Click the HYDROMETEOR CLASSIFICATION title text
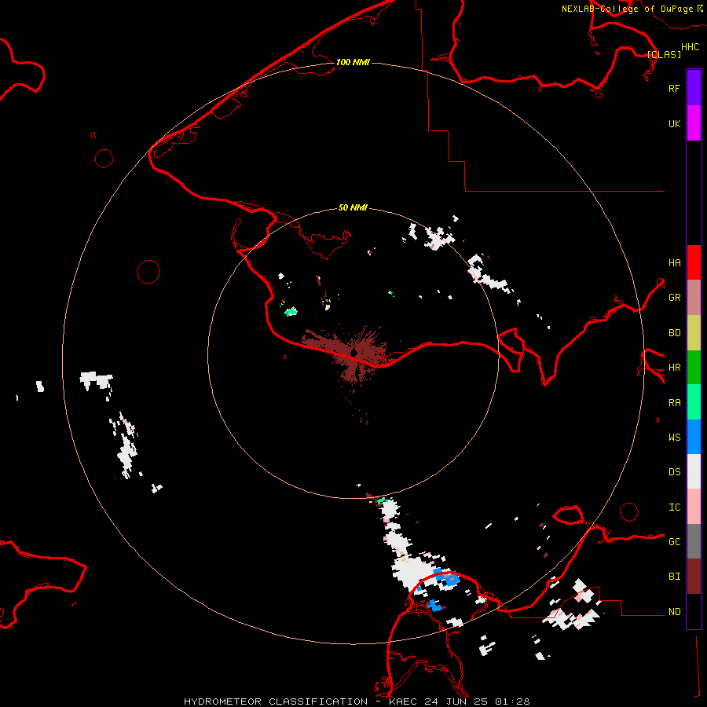 coord(276,702)
